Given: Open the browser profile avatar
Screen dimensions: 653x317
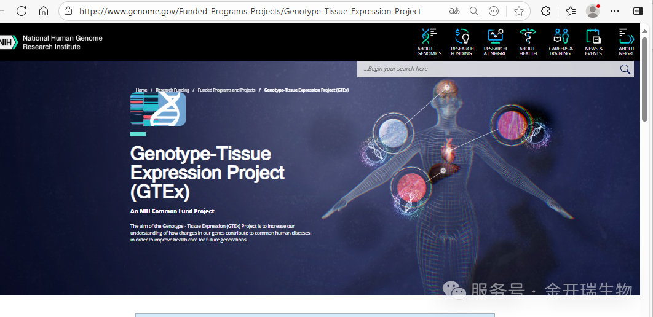Looking at the screenshot, I should point(593,11).
